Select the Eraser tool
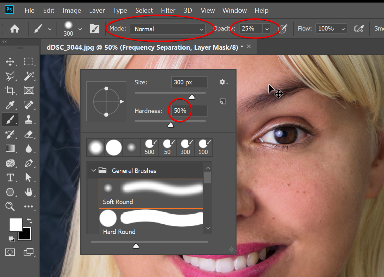The image size is (384, 277). (29, 134)
